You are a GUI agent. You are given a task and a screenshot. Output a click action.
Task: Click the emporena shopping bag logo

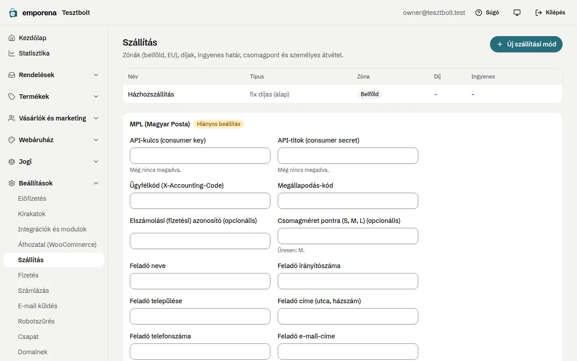[x=13, y=13]
